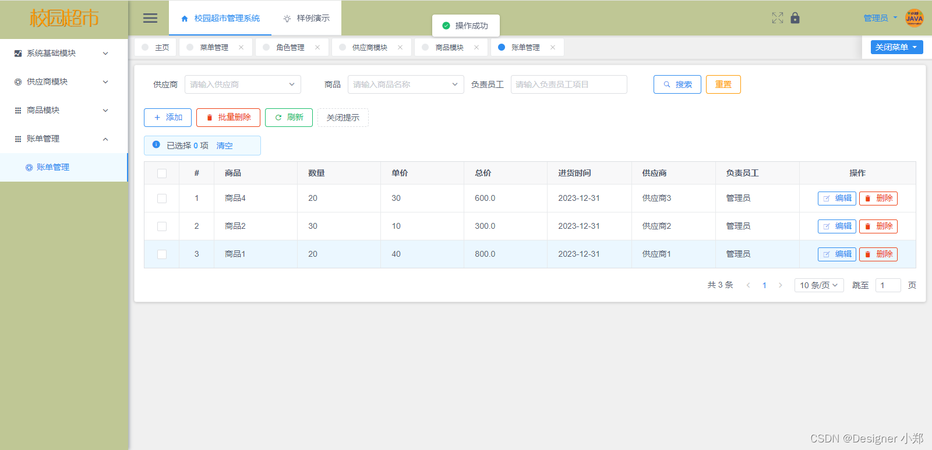Click the 批量删除 button
This screenshot has height=450, width=932.
pyautogui.click(x=228, y=118)
